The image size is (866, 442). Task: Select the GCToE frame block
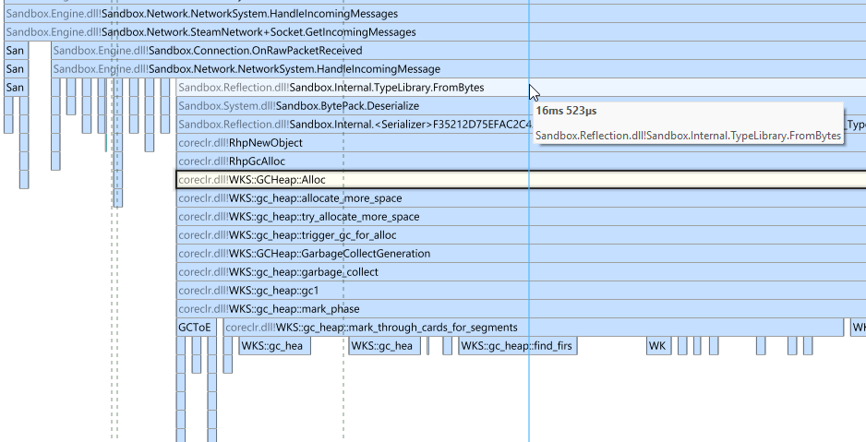click(196, 328)
